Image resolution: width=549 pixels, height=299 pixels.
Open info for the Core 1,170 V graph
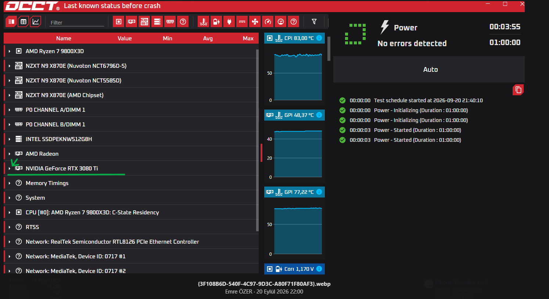click(319, 269)
